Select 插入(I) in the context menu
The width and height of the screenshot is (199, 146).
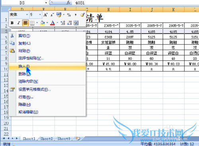click(x=47, y=66)
